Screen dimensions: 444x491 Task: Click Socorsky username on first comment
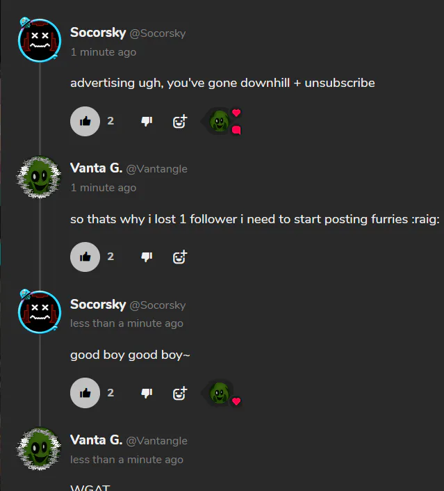point(98,33)
